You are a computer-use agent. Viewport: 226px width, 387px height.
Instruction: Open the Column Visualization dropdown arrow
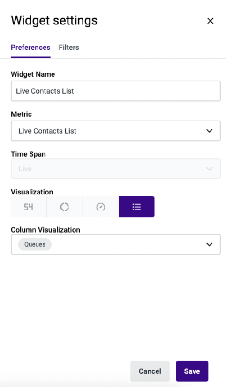[x=209, y=244]
